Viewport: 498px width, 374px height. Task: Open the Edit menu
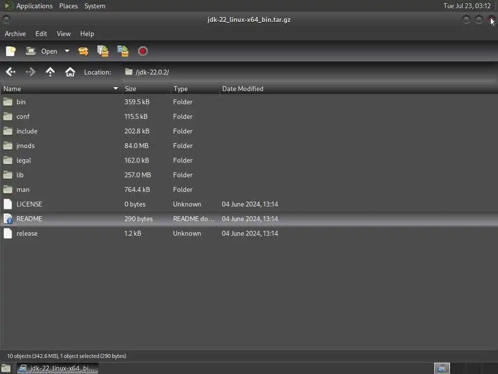point(41,34)
